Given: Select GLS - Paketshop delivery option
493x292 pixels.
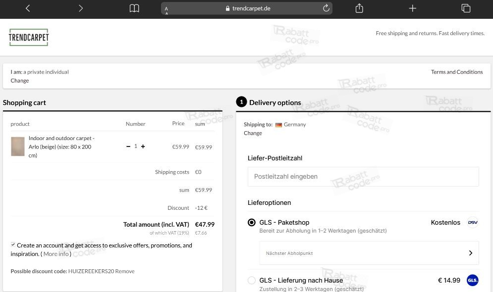Looking at the screenshot, I should click(252, 222).
